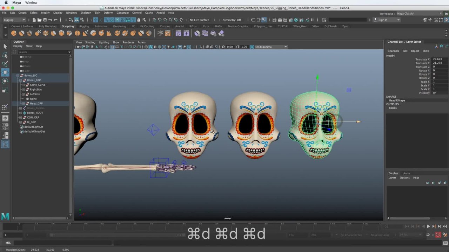Pick the Paint Selection tool
Image resolution: width=449 pixels, height=252 pixels.
[5, 64]
